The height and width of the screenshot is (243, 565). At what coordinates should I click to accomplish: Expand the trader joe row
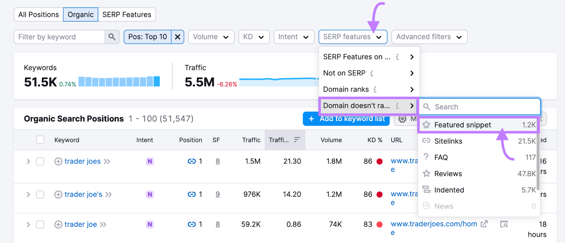click(x=28, y=225)
